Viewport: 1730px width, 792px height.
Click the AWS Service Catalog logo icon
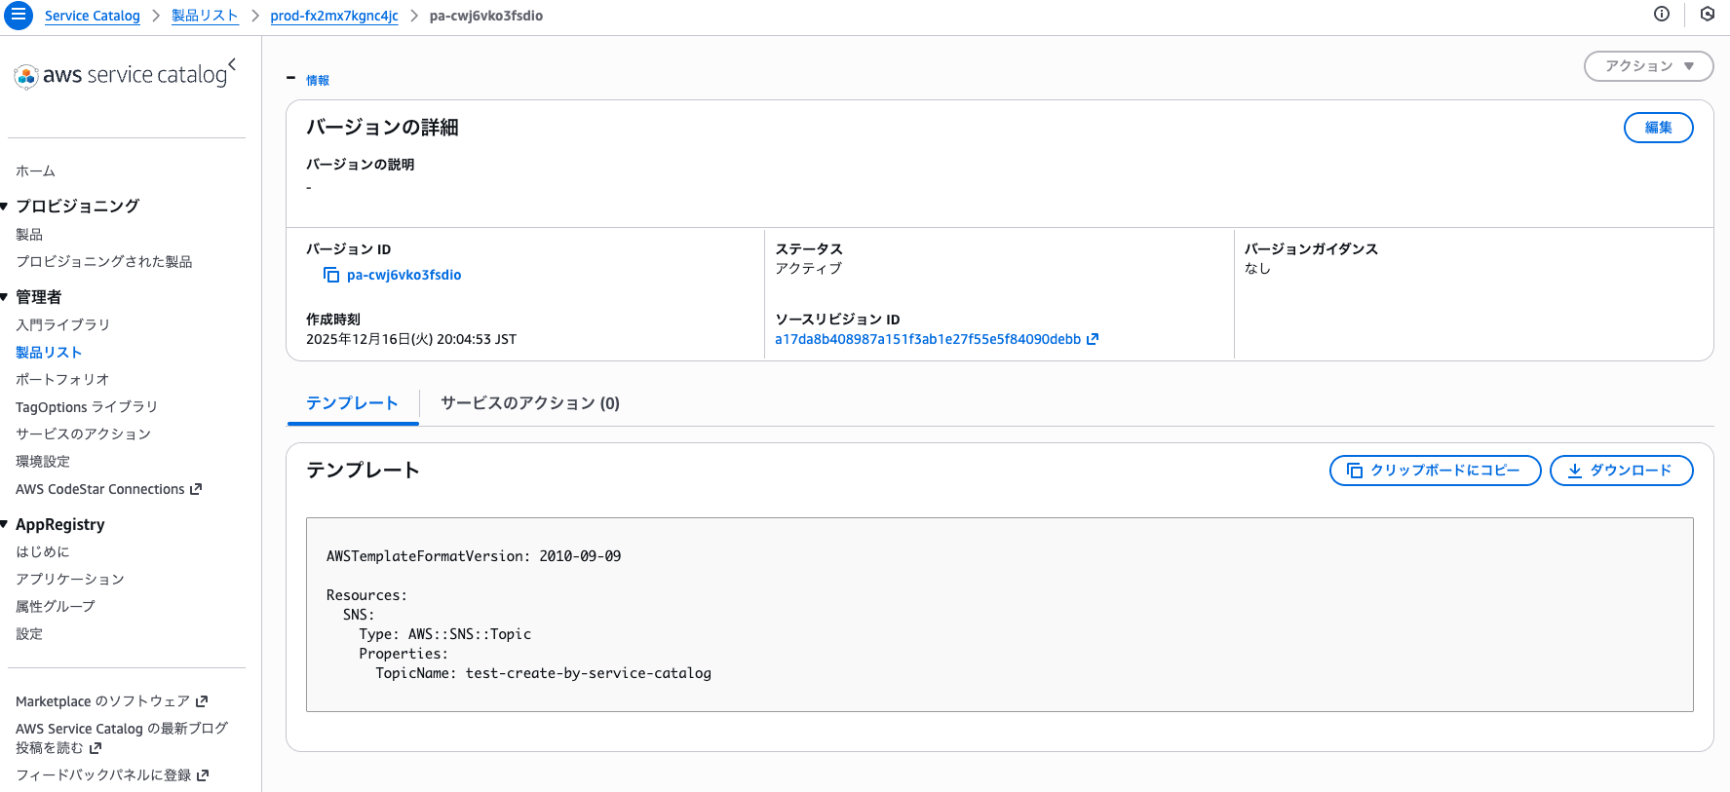[x=26, y=76]
